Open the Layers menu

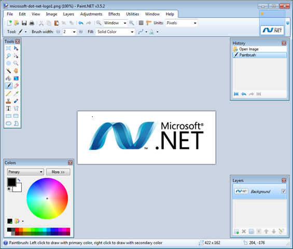click(x=68, y=14)
